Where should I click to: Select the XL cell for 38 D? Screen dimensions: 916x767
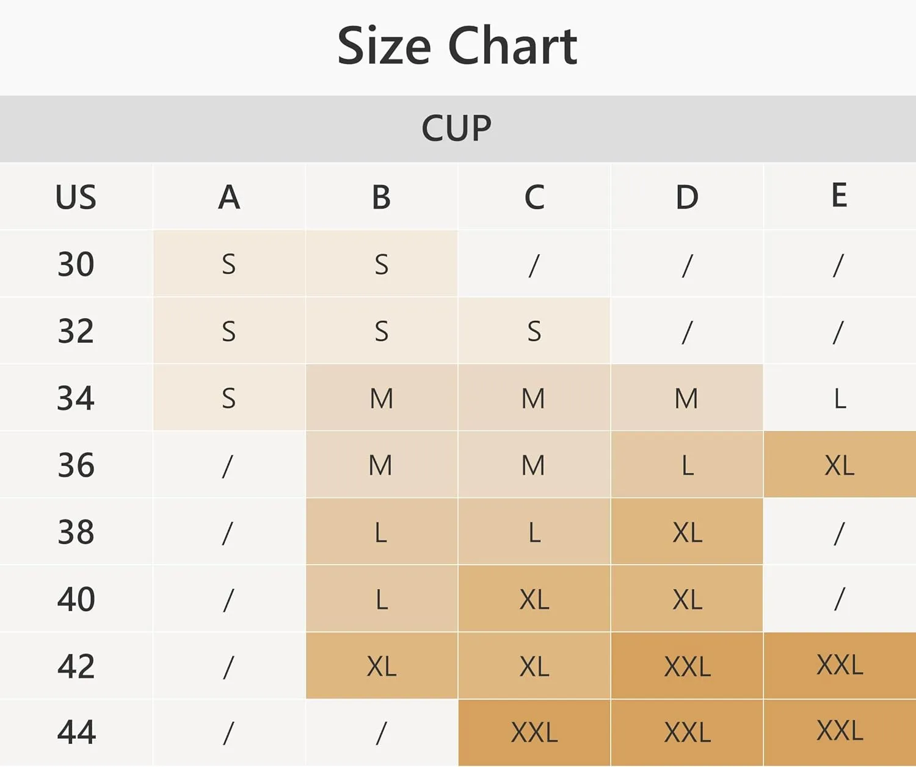(687, 532)
